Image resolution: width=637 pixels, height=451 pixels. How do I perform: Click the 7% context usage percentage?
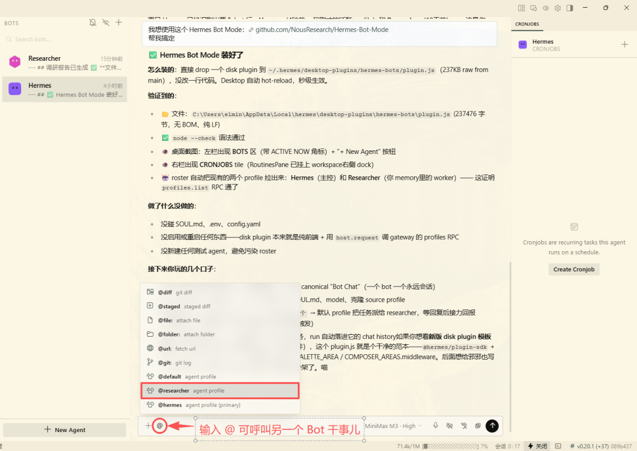point(484,446)
